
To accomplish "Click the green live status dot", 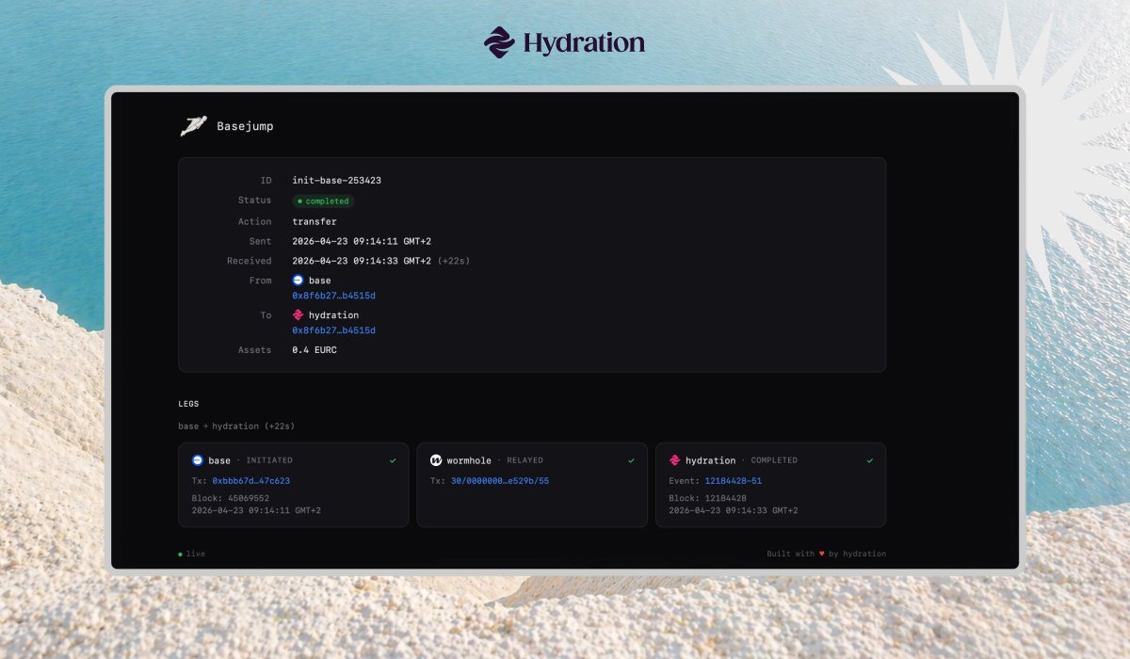I will pyautogui.click(x=181, y=555).
